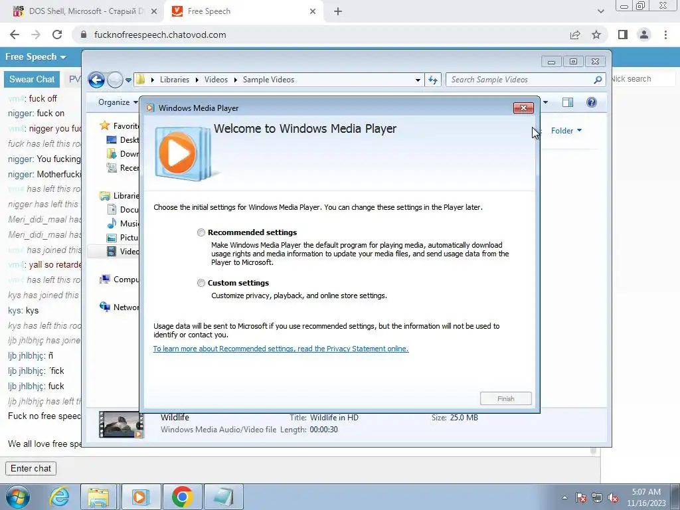Screen dimensions: 680x510
Task: Click Videos in the Explorer address path
Action: (x=216, y=80)
